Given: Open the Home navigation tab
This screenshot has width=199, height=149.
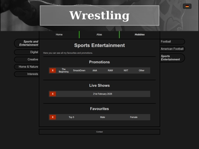Looking at the screenshot, I should (59, 35).
